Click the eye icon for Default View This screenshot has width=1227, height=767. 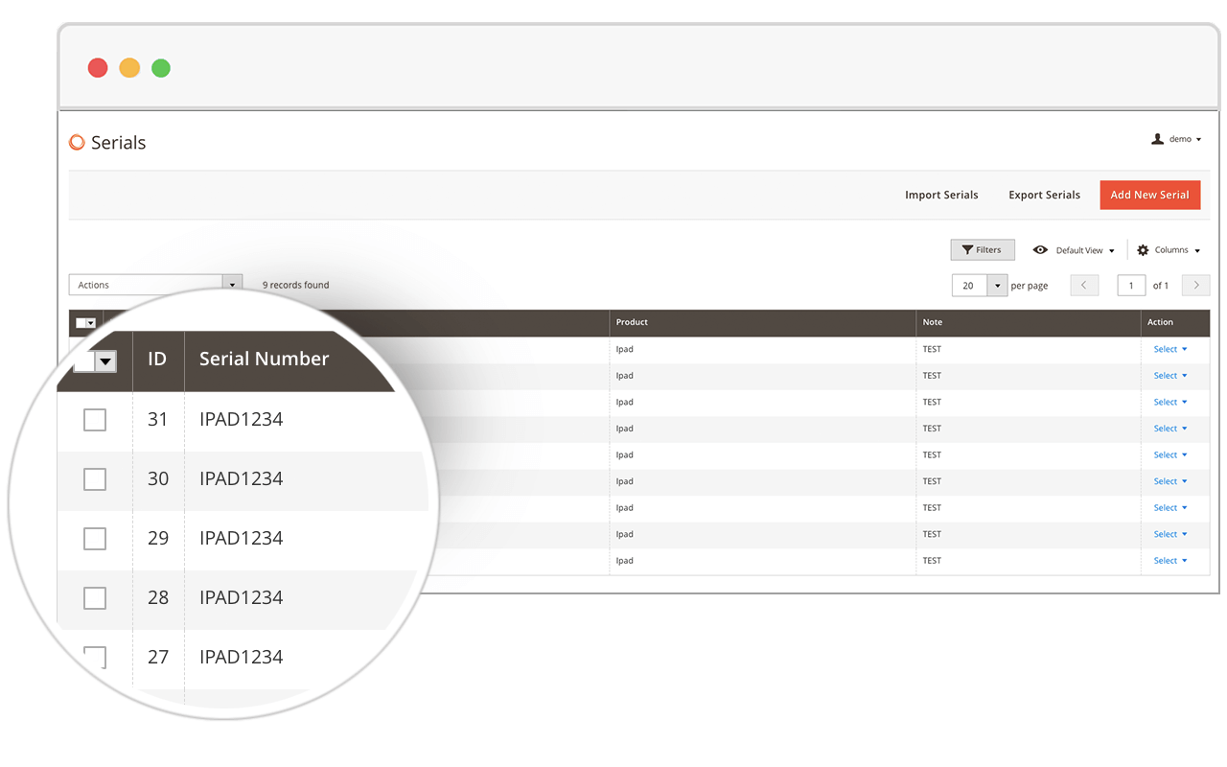coord(1040,250)
